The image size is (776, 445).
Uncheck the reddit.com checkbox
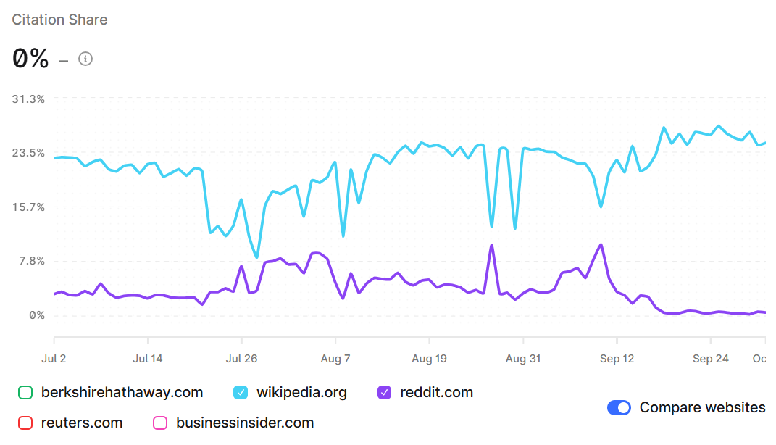click(x=384, y=393)
